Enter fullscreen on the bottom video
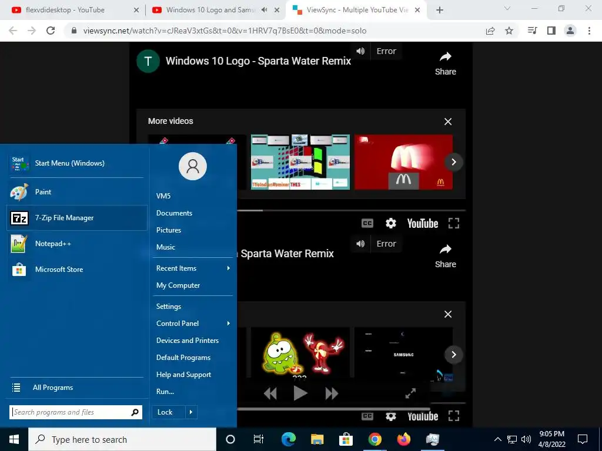Screen dimensions: 602x451 (454, 416)
